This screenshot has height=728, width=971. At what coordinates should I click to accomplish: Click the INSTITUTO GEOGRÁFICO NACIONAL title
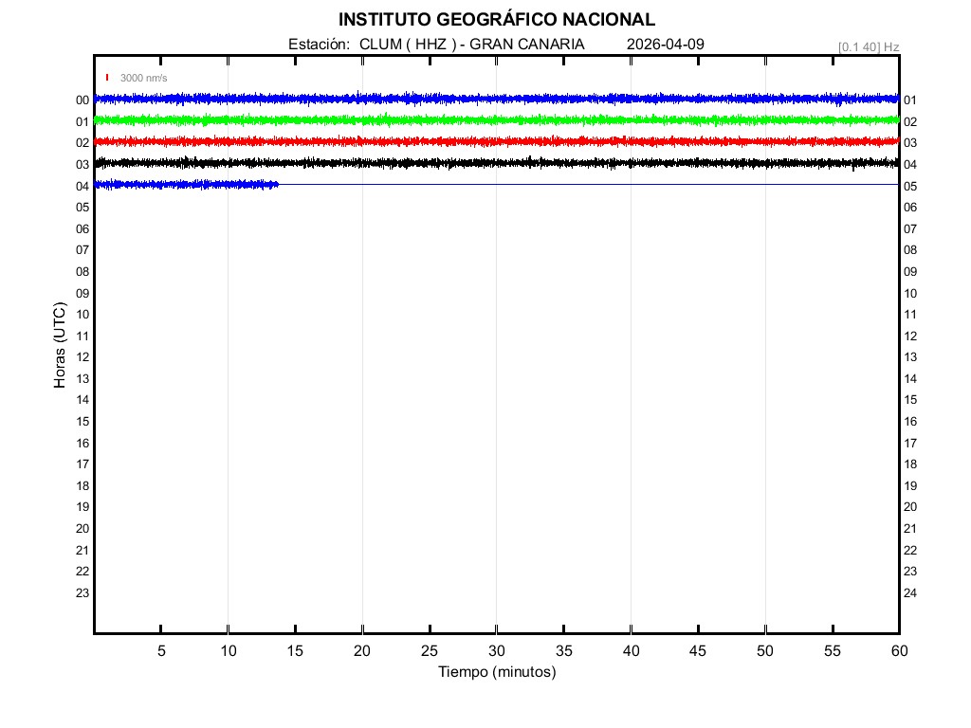tap(496, 20)
